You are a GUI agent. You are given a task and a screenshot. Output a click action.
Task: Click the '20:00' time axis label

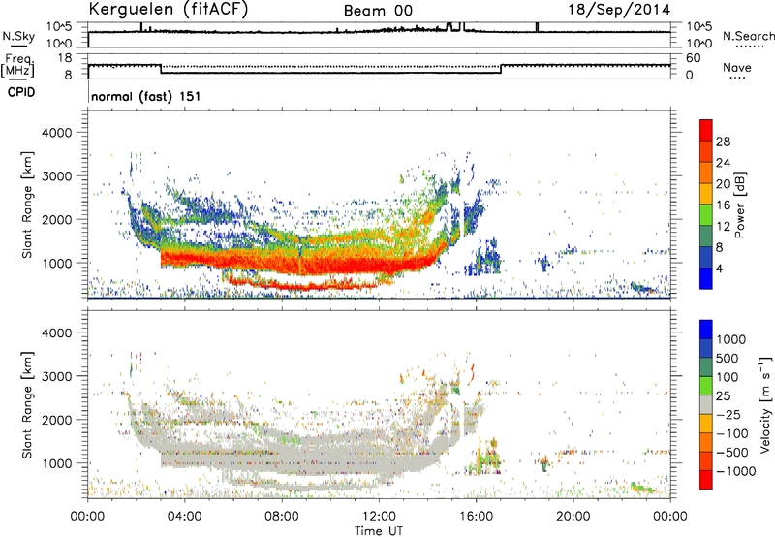[x=573, y=517]
